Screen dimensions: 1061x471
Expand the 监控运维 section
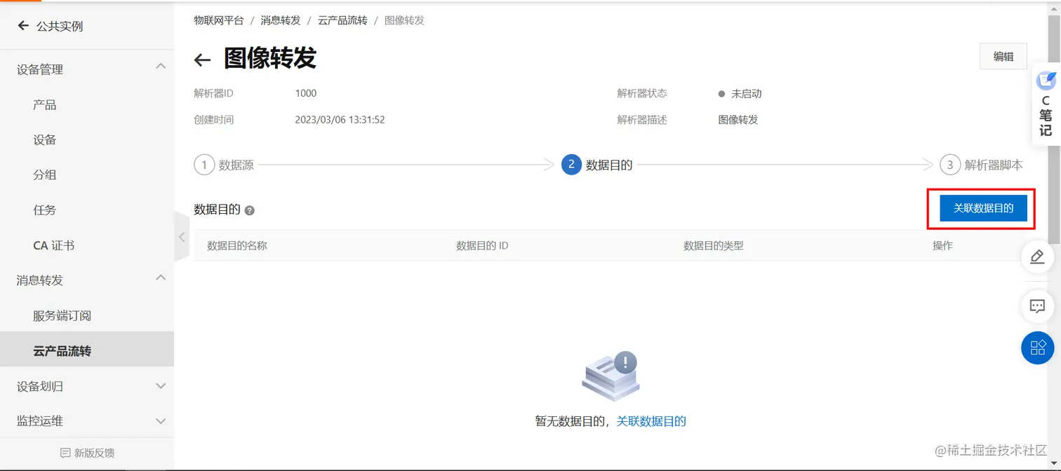[x=161, y=421]
